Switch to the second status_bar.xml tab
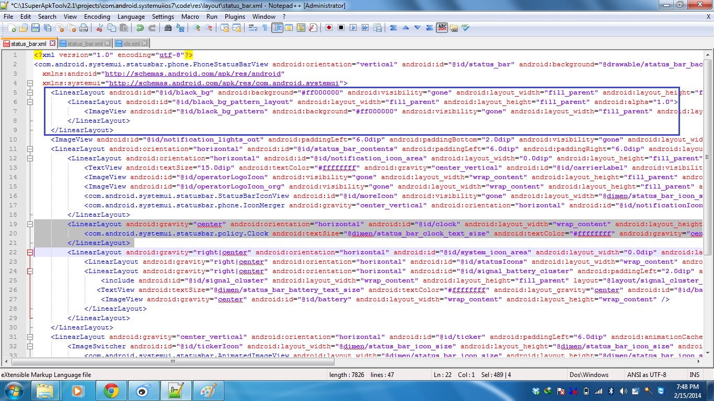 [84, 44]
